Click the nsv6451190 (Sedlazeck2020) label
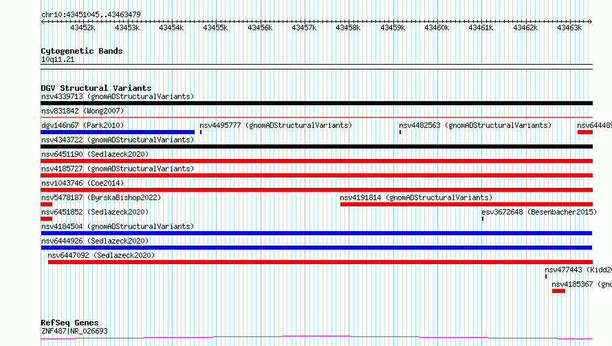Screen dimensions: 612x346 pyautogui.click(x=95, y=154)
